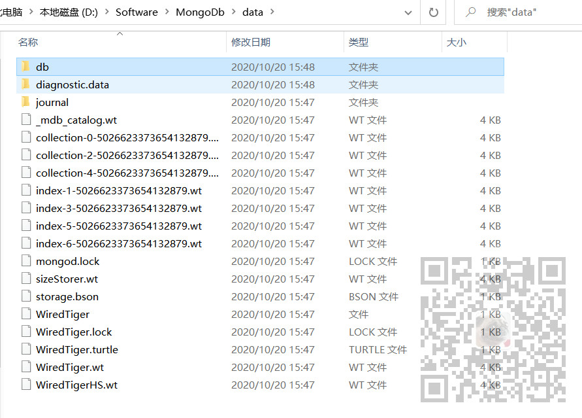582x418 pixels.
Task: Click the WiredTiger.turtle file icon
Action: click(26, 349)
